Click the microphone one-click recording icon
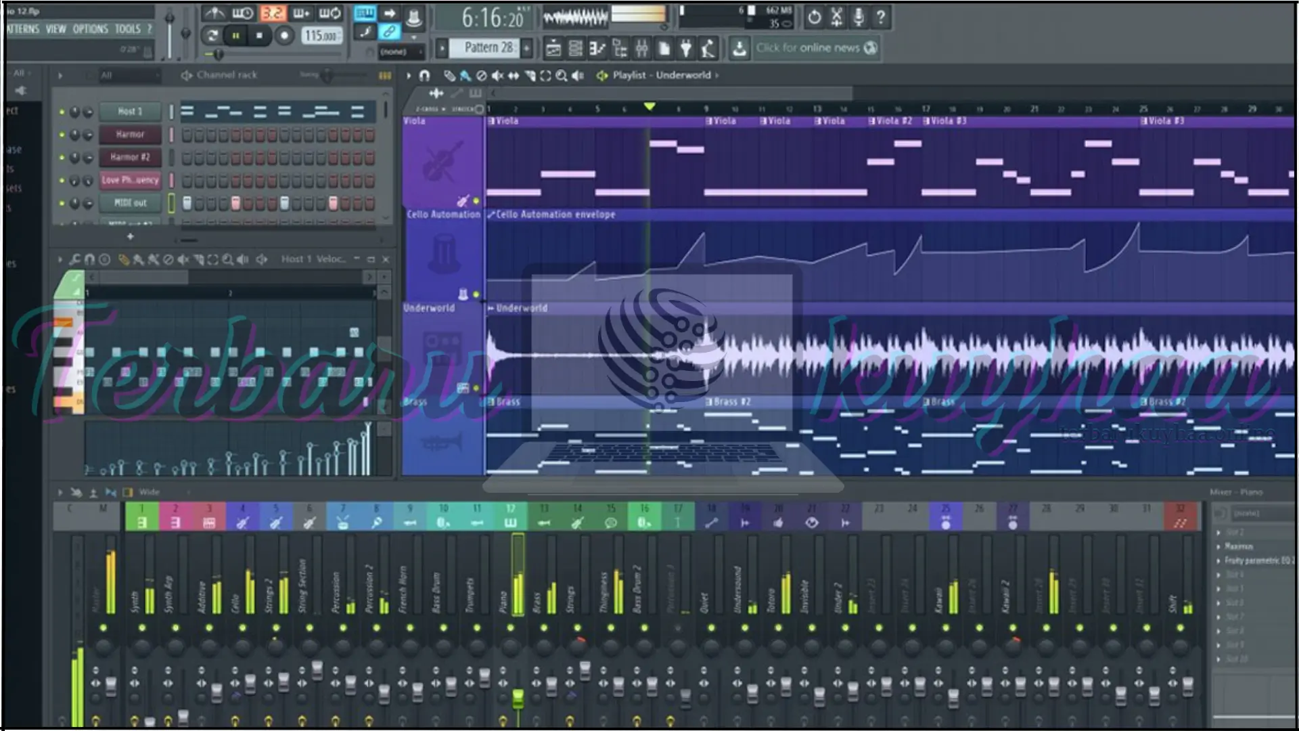The height and width of the screenshot is (731, 1299). (859, 17)
